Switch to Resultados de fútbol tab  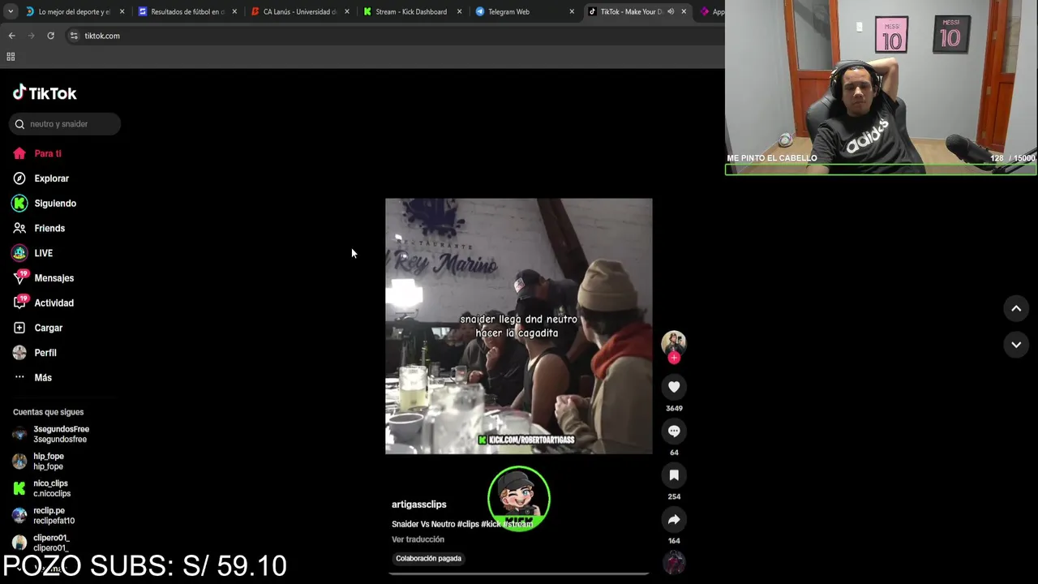(x=187, y=11)
